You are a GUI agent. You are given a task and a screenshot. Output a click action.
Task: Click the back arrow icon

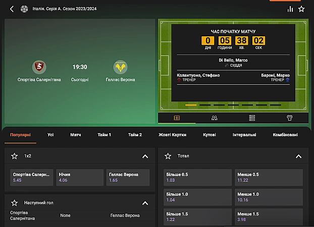coord(12,9)
